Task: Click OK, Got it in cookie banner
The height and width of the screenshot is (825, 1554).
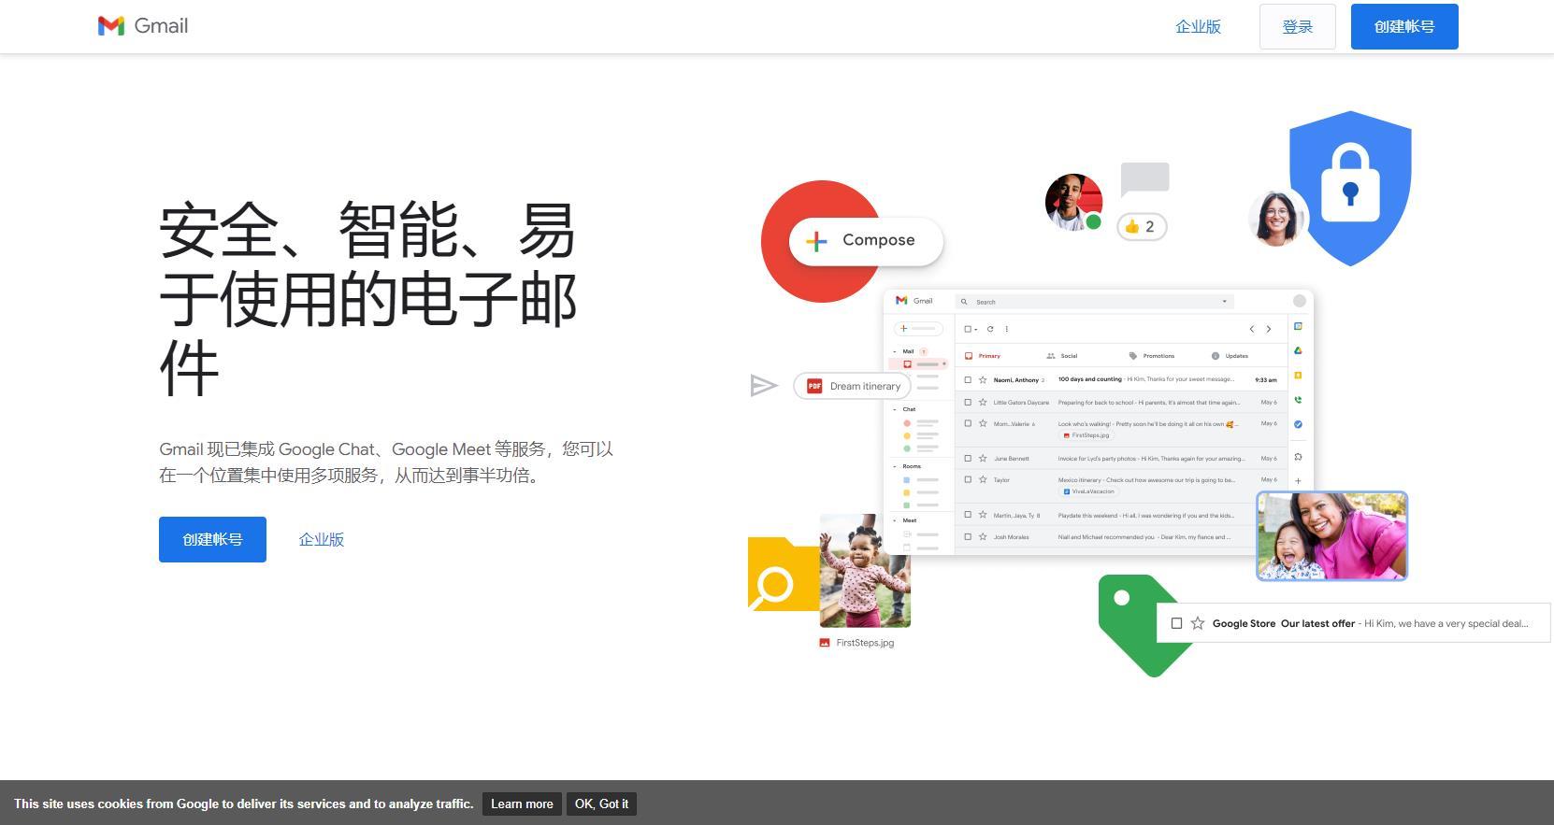Action: click(x=601, y=804)
